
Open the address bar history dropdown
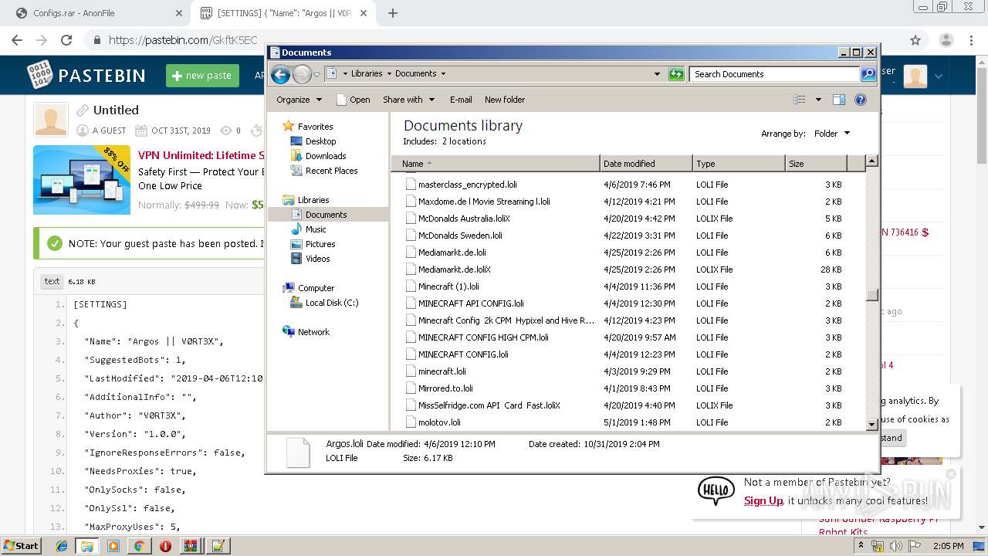tap(657, 74)
